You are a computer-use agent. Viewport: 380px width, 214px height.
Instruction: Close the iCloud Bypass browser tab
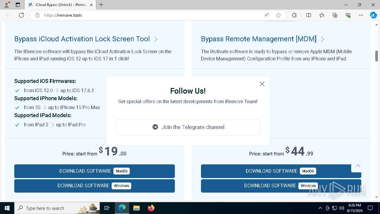click(91, 5)
